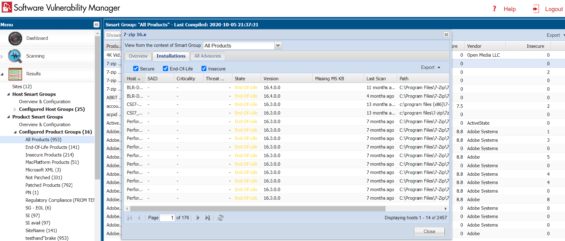Open the Smart Group context dropdown
This screenshot has width=565, height=241.
point(278,46)
